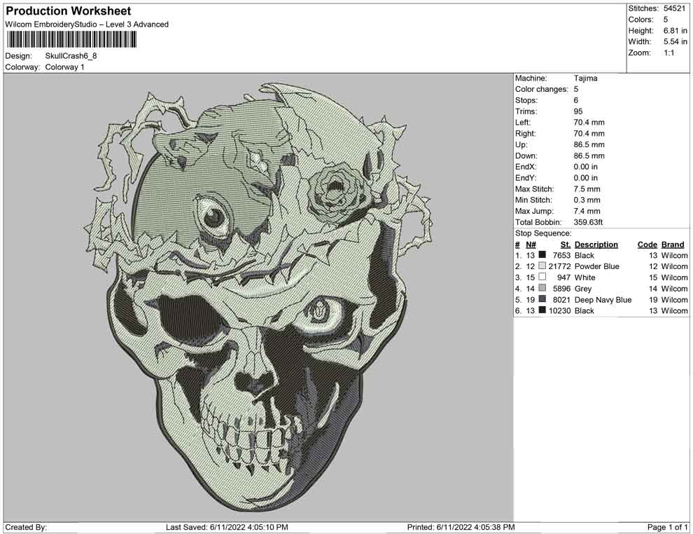Click the 'White' description text
693x534 pixels.
coord(584,278)
